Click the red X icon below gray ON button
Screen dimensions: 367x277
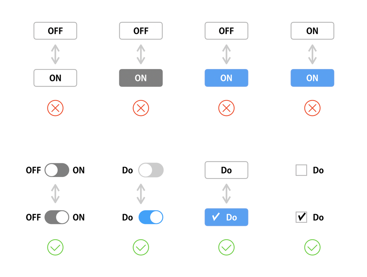point(141,108)
